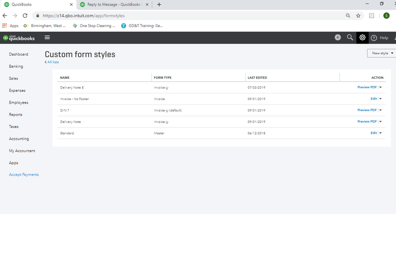Viewport: 396px width, 280px height.
Task: Click the address bar URL
Action: [84, 15]
